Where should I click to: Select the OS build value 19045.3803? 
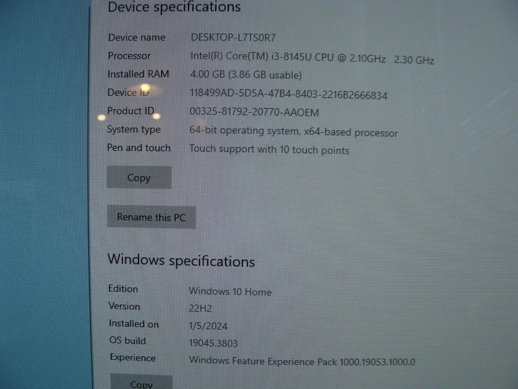coord(213,343)
